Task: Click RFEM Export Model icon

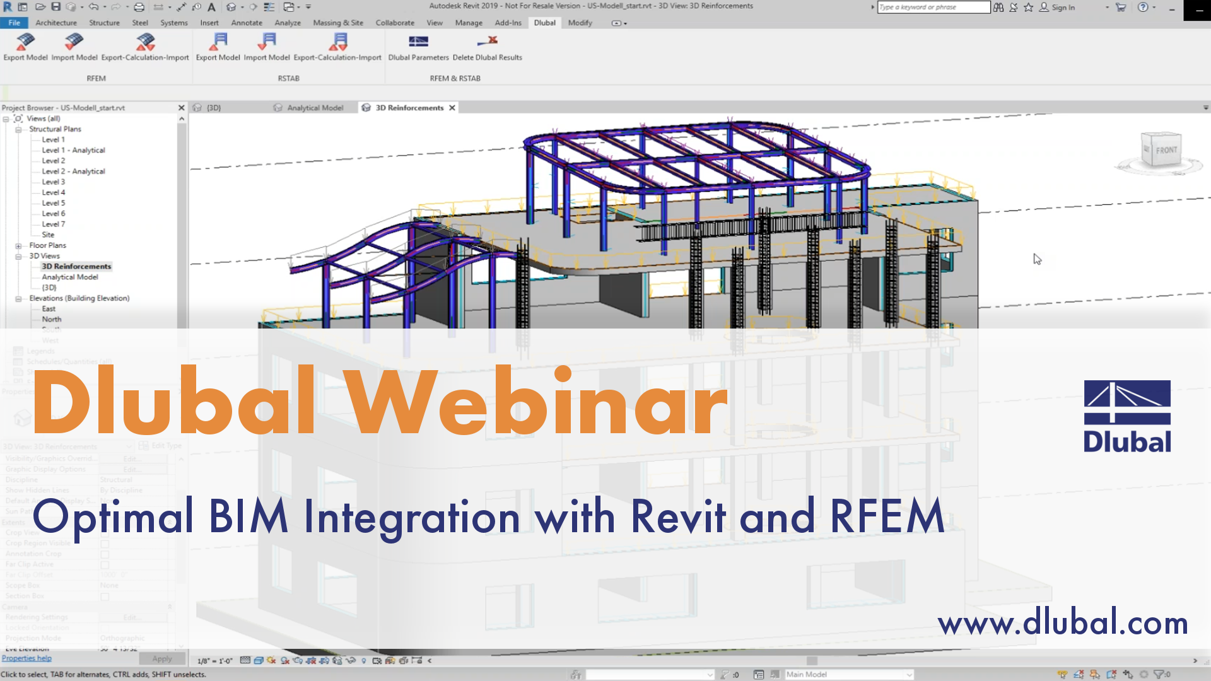Action: pos(25,42)
